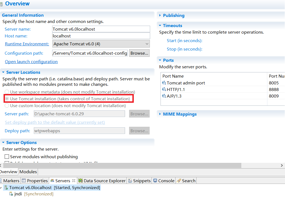
Task: Click the Configuration path field
Action: (x=90, y=53)
